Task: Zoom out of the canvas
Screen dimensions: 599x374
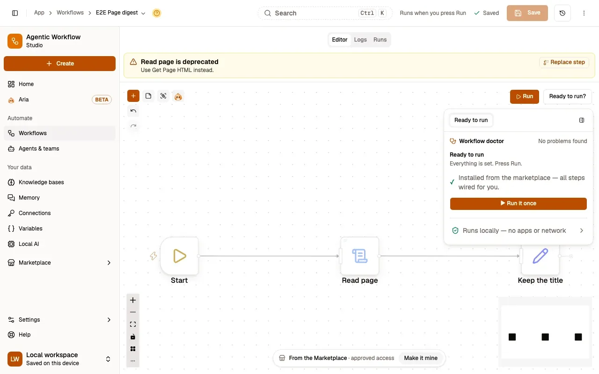Action: [x=133, y=312]
